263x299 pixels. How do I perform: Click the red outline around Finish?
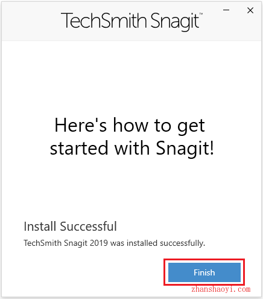click(x=204, y=260)
